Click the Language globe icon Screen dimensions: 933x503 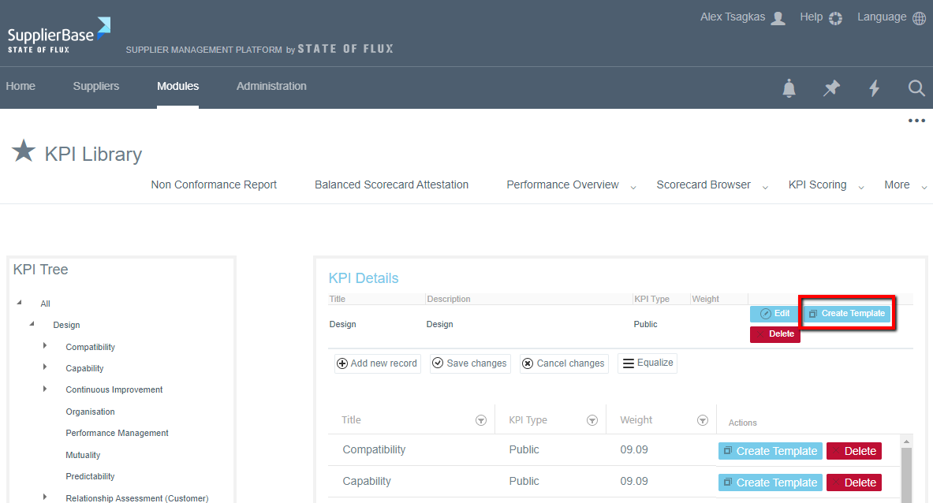(919, 18)
